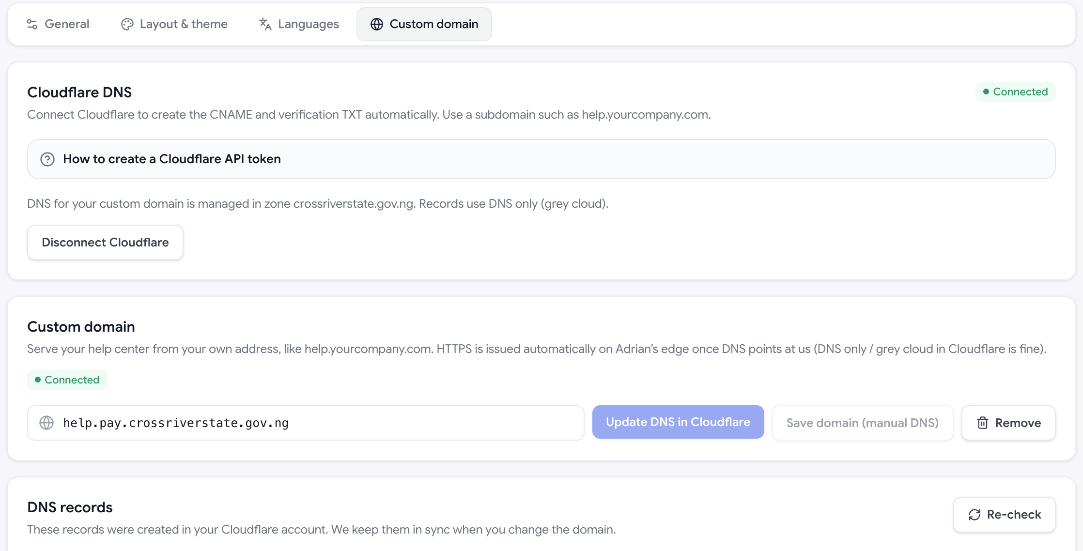Switch to Layout & theme tab
The width and height of the screenshot is (1083, 551).
tap(174, 24)
